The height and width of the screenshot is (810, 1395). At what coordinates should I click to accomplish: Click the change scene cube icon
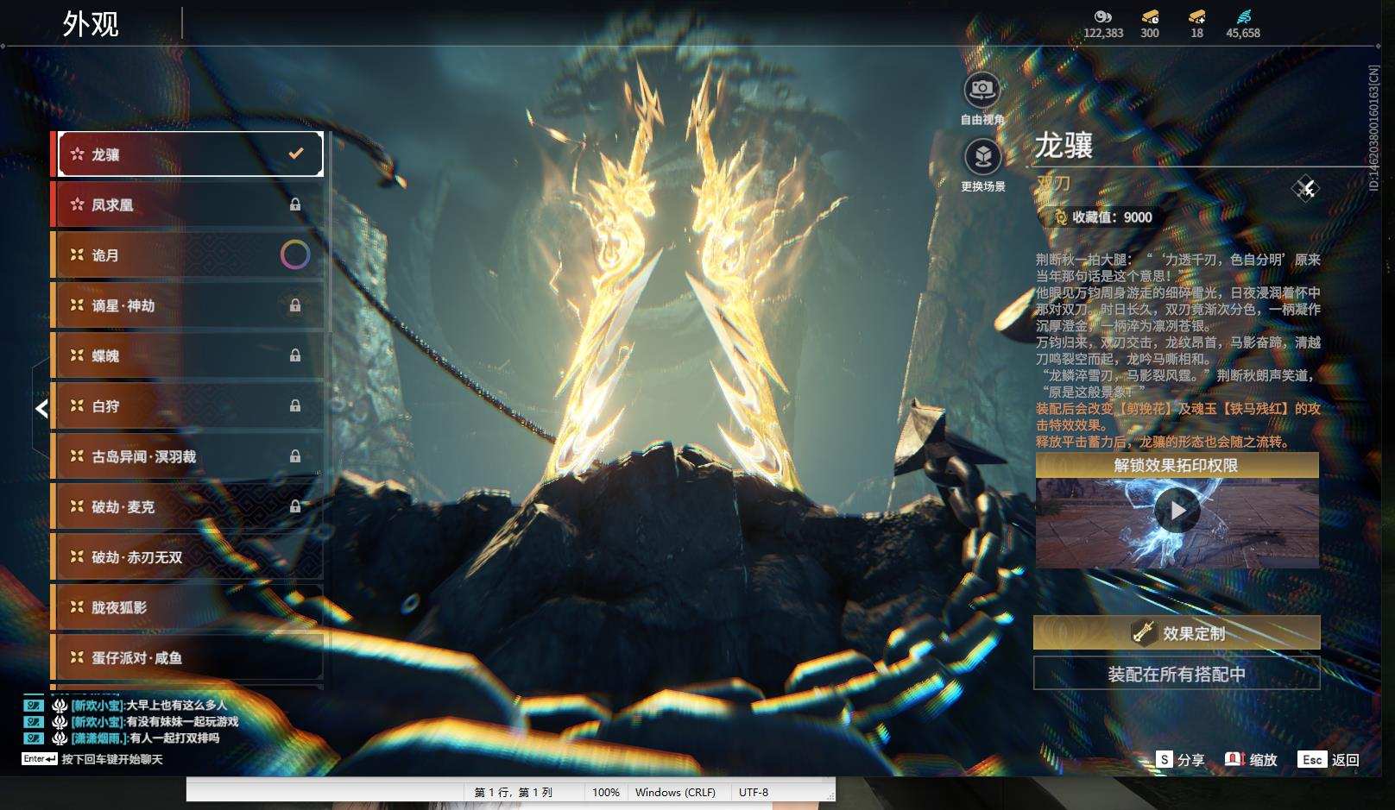[x=982, y=156]
